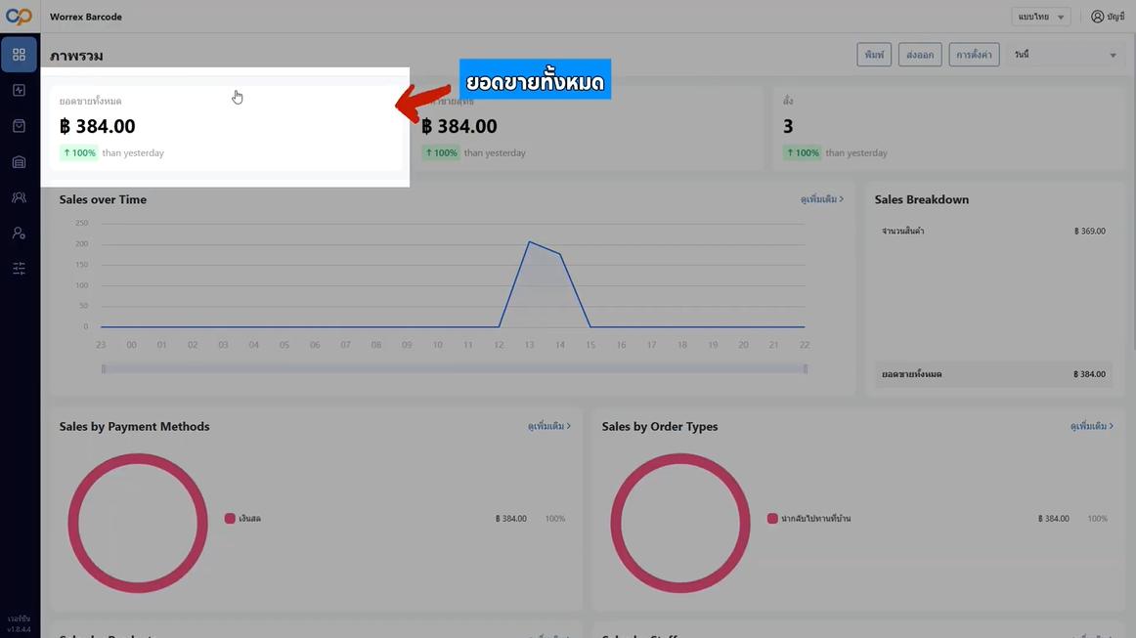The height and width of the screenshot is (638, 1136).
Task: Open the analytics chart icon in the sidebar
Action: (19, 90)
